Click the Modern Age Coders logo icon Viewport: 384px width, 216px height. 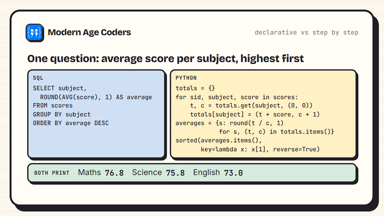(x=34, y=32)
